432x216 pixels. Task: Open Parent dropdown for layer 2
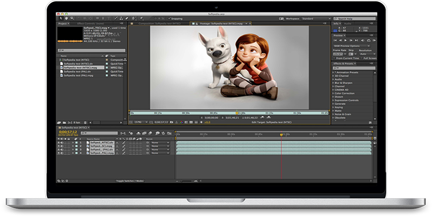(160, 146)
